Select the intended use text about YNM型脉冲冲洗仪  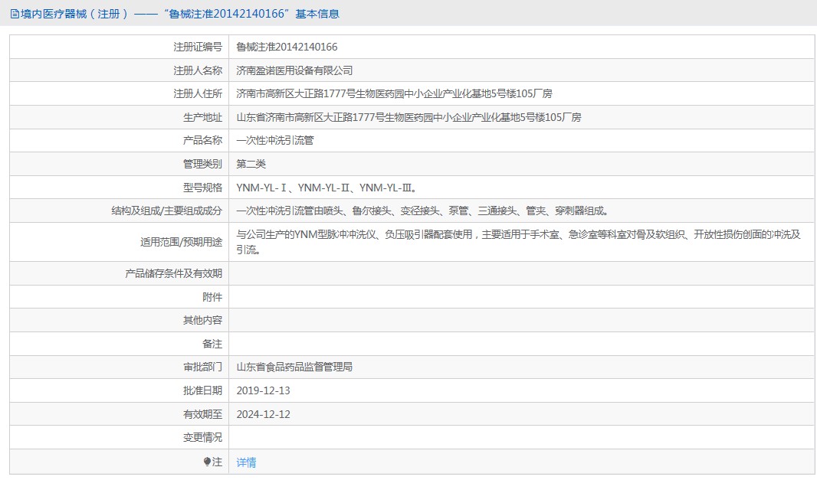(x=518, y=242)
